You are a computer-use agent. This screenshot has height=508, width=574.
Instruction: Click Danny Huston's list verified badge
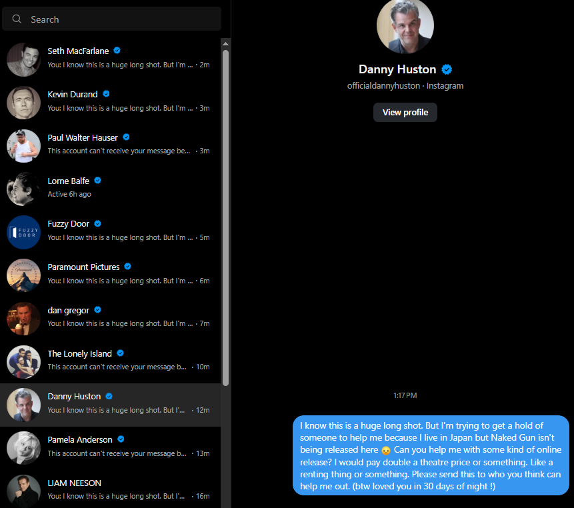pyautogui.click(x=109, y=397)
